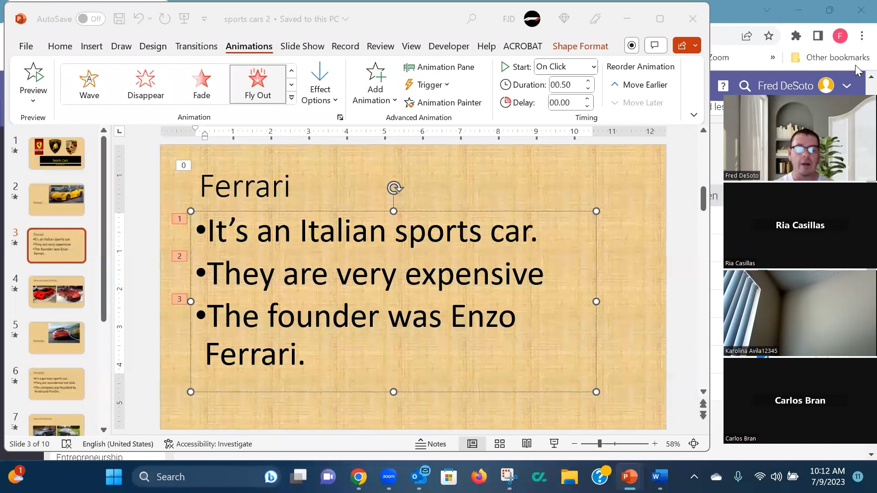Fit slide to current window
The image size is (877, 493).
click(x=694, y=444)
